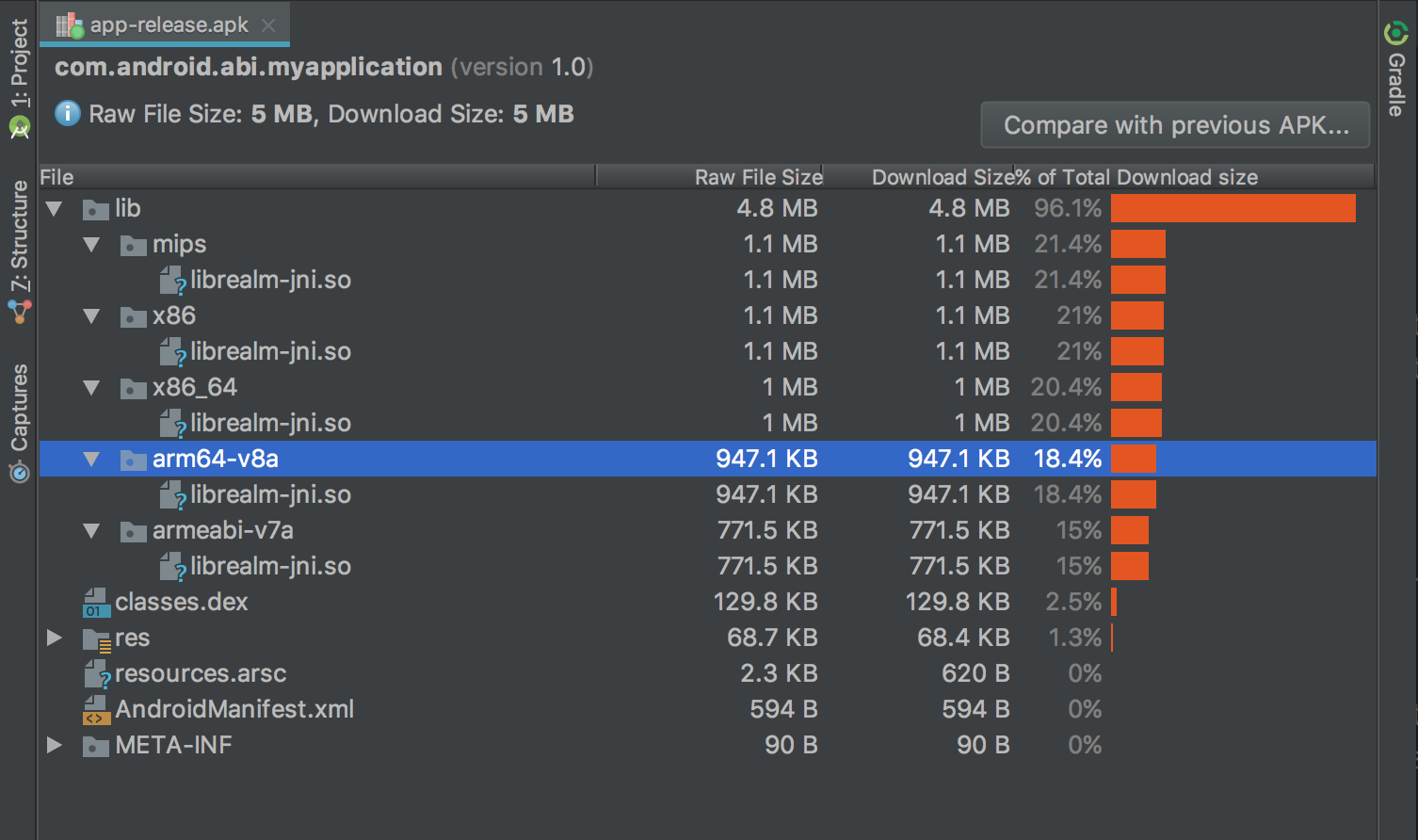Click the File column header
1418x840 pixels.
click(x=316, y=177)
